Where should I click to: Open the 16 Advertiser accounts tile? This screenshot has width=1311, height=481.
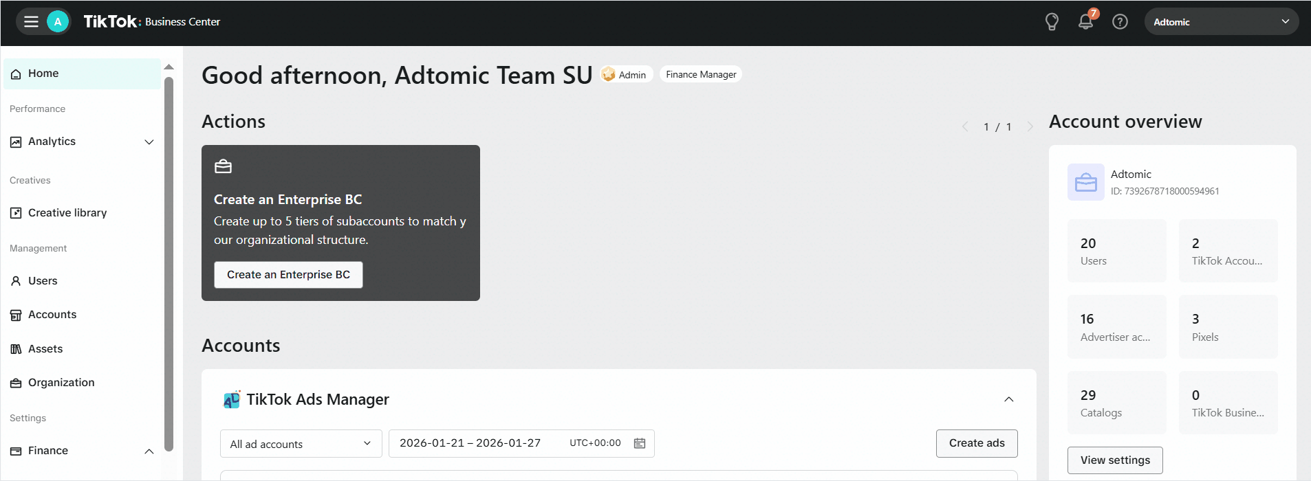[x=1117, y=327]
